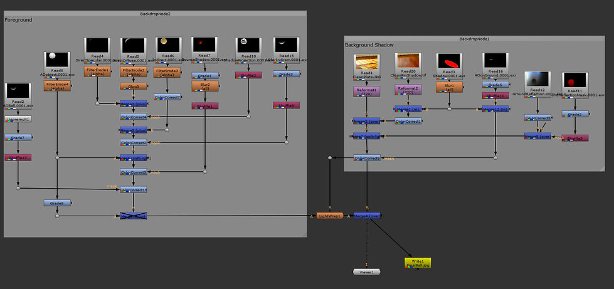Click the resize corner of BackdropNode1
Image resolution: width=614 pixels, height=289 pixels.
(602, 169)
